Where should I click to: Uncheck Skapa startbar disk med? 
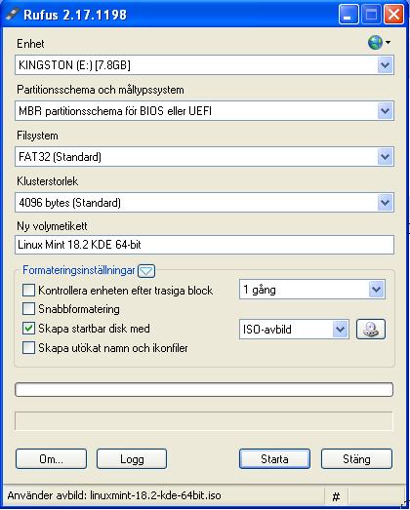[28, 329]
